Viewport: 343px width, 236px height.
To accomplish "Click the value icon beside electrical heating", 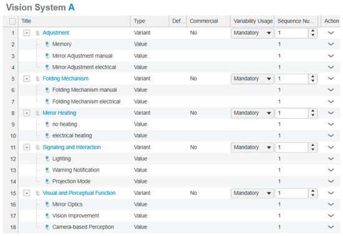I will (x=47, y=135).
